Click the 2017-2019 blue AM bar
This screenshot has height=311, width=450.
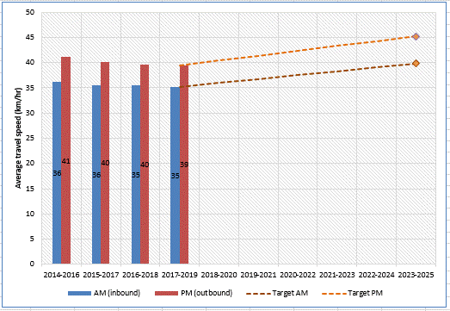click(x=175, y=176)
